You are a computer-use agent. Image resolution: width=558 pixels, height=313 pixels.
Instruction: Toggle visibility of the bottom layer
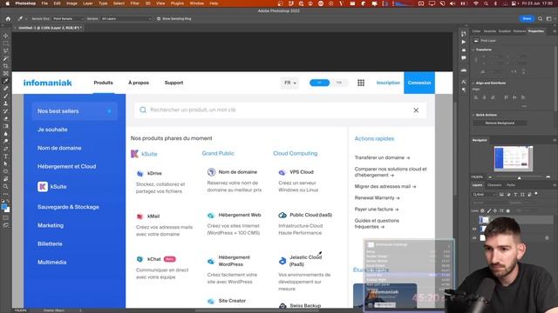pyautogui.click(x=474, y=237)
